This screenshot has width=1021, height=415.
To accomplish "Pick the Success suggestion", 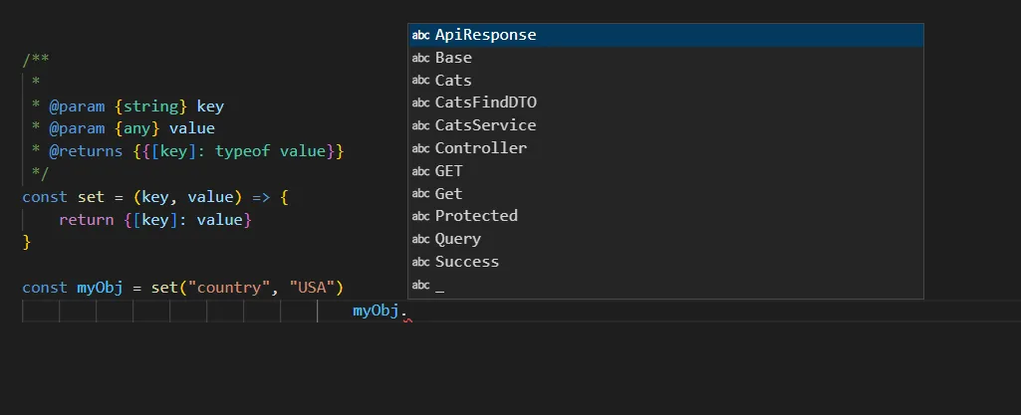I will 466,262.
